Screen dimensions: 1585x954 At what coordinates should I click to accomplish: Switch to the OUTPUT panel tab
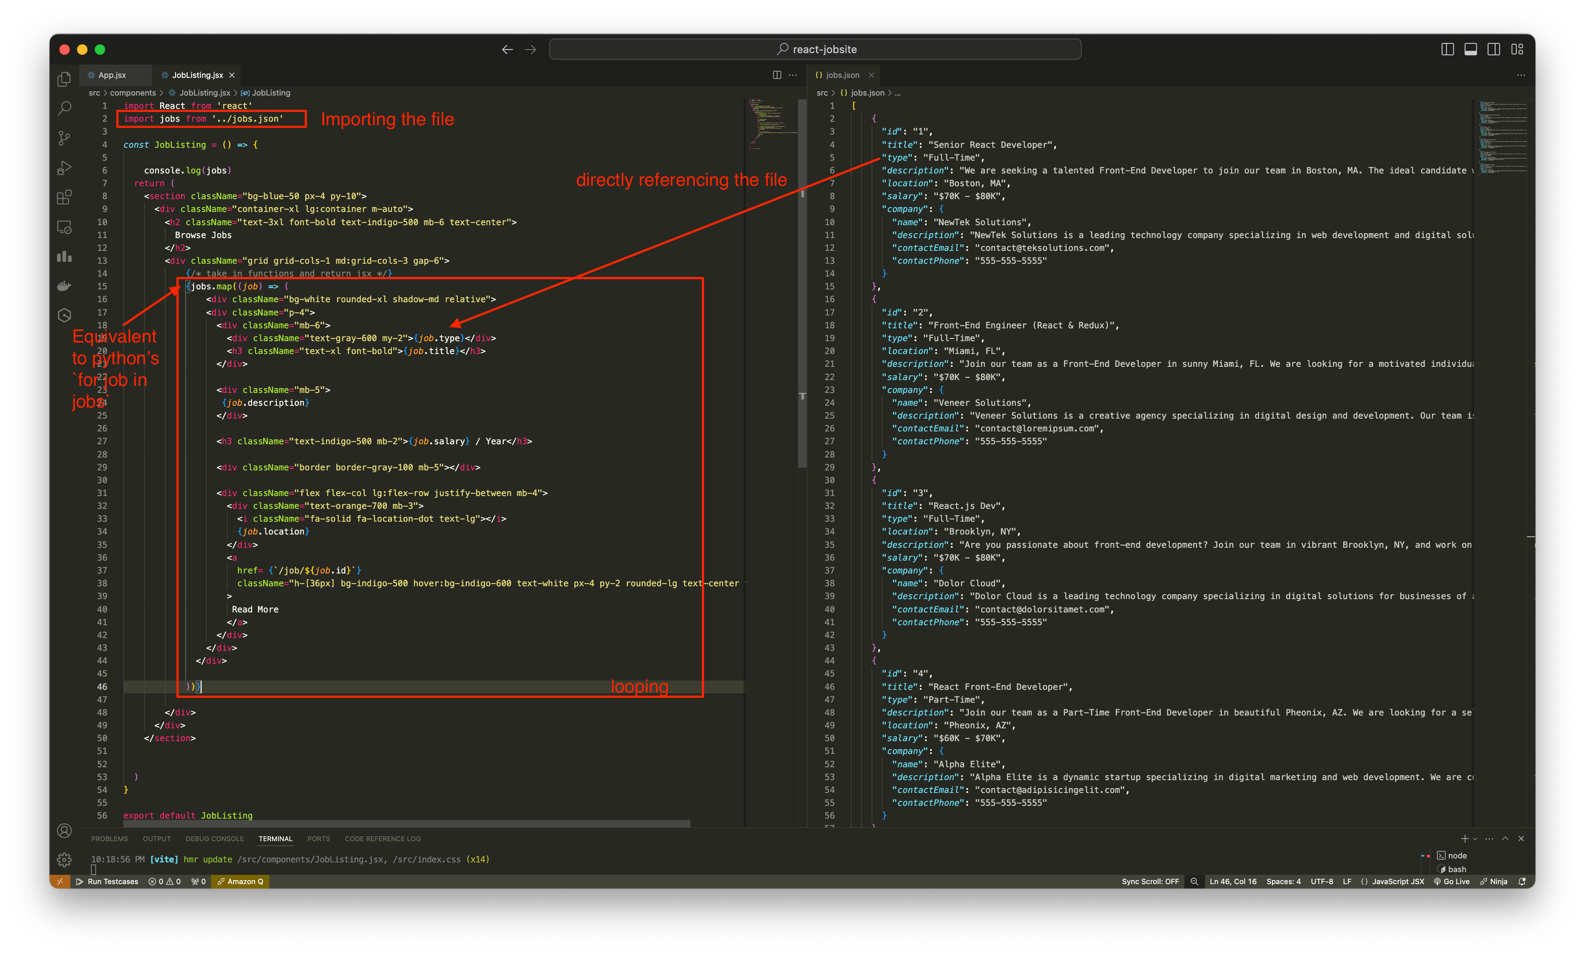point(157,839)
